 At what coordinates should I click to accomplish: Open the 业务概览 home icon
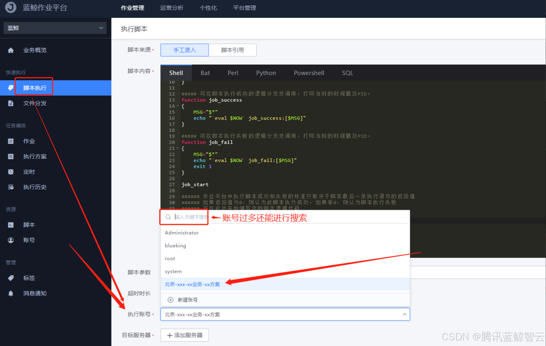point(11,50)
